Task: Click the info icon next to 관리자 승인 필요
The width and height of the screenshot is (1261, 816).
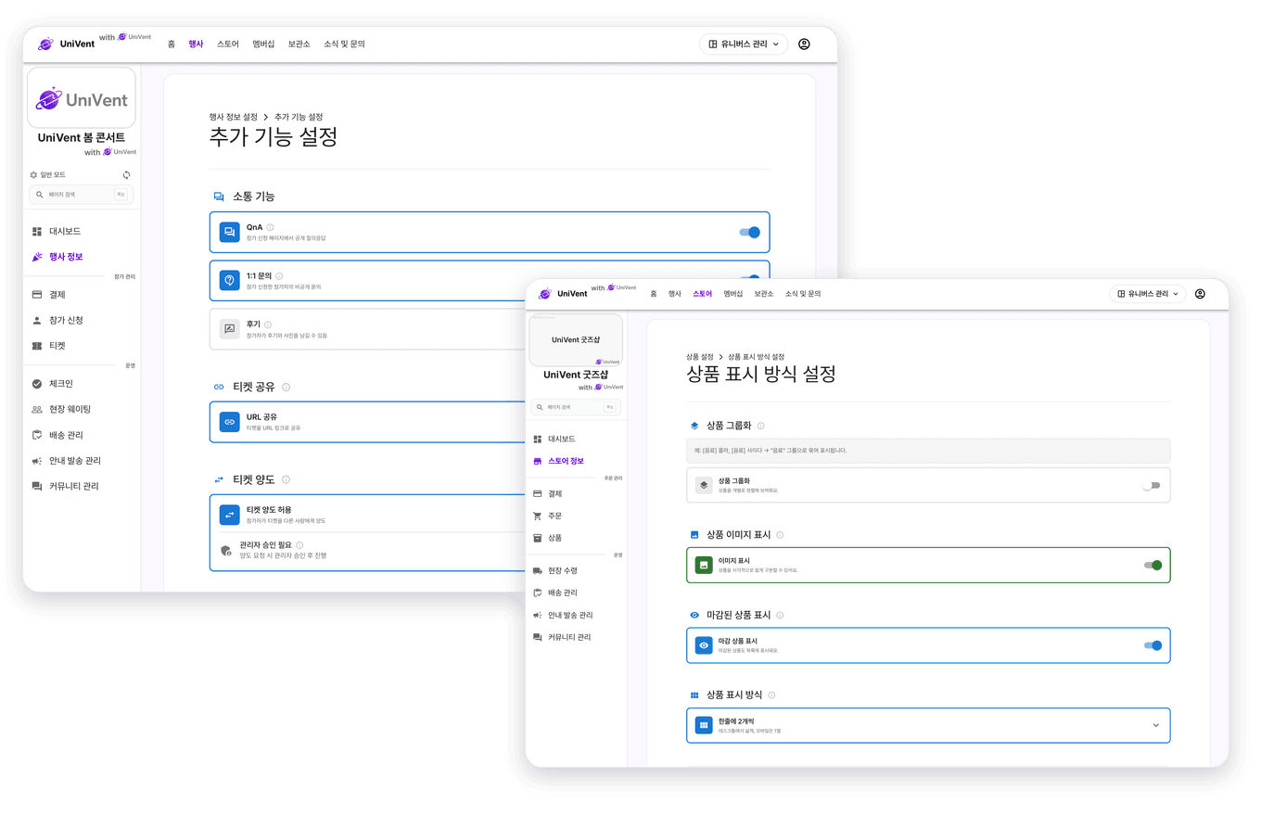Action: tap(299, 545)
